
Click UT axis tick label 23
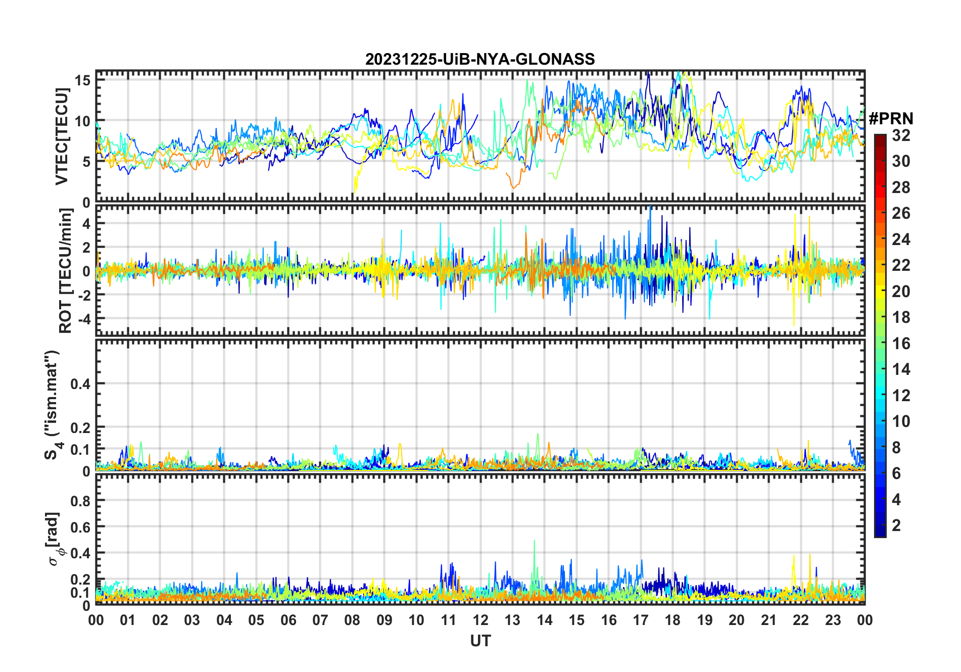pyautogui.click(x=833, y=620)
